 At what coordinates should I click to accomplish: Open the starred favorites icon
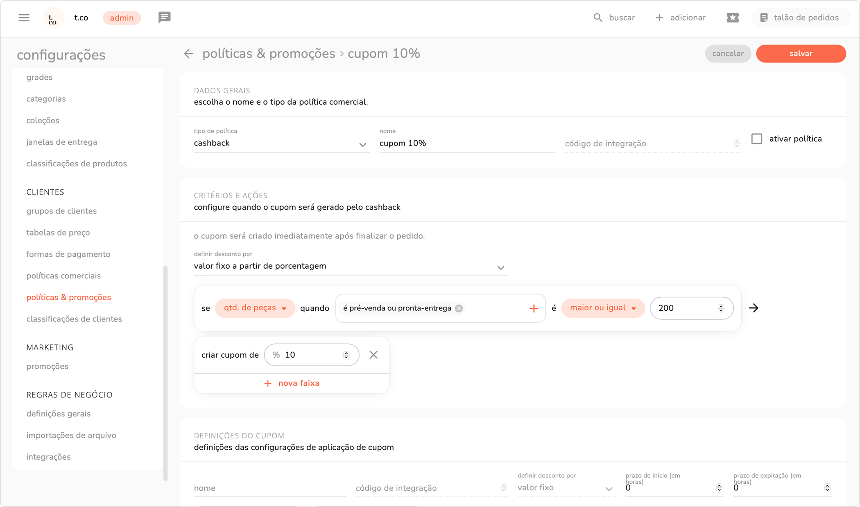click(x=733, y=18)
